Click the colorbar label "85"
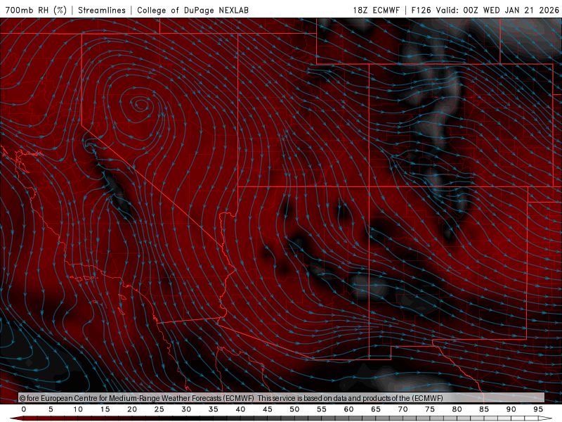The image size is (562, 422). [484, 409]
